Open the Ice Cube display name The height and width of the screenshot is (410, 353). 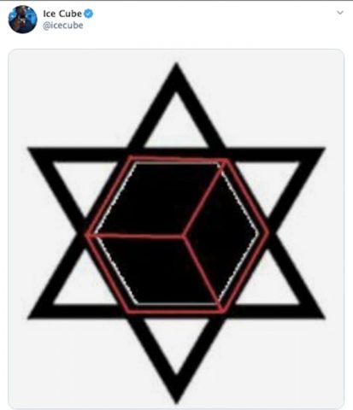tap(62, 14)
